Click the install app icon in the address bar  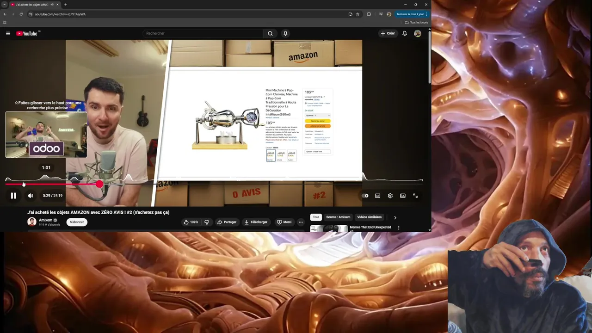[350, 14]
